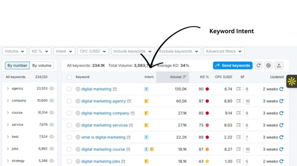
Task: Open the 'digital marketing course' keyword link
Action: pos(103,149)
